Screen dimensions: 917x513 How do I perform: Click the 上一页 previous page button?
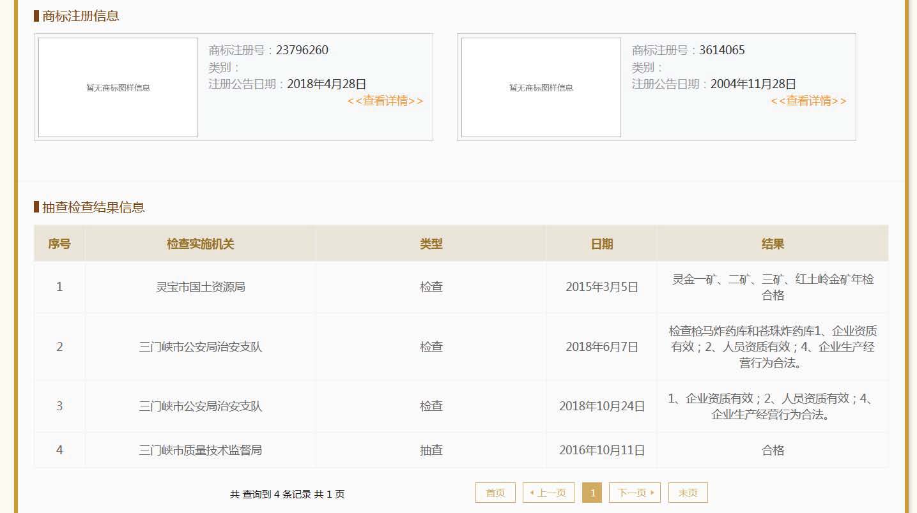548,493
